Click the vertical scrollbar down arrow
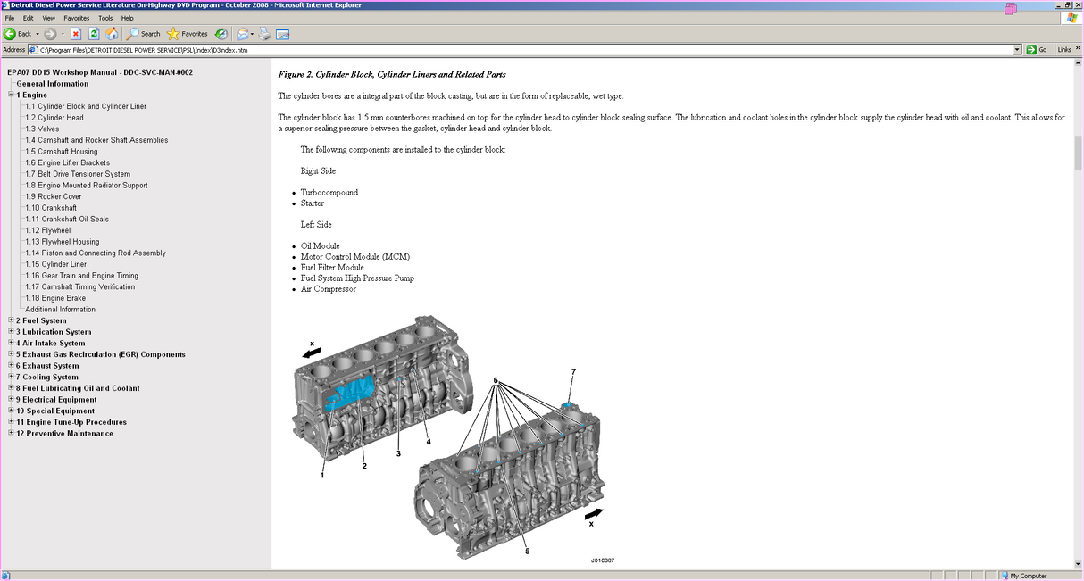Screen dimensions: 1084x581 pos(1078,563)
